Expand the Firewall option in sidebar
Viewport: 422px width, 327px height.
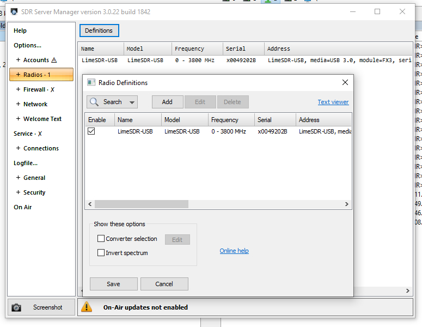[x=19, y=89]
